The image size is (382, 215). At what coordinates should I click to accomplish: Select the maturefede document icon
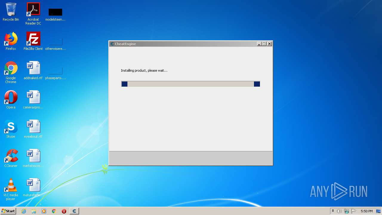coord(33,188)
